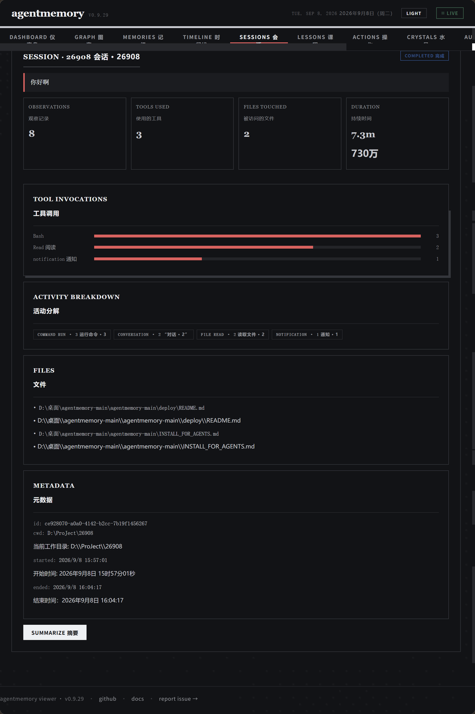Open the Crystals tab

click(x=426, y=37)
